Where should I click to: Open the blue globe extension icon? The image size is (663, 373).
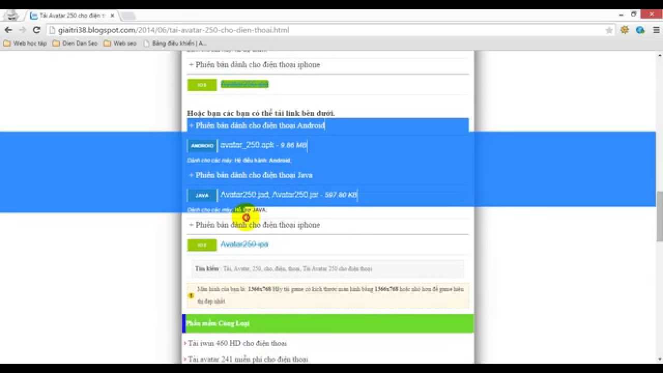(640, 30)
